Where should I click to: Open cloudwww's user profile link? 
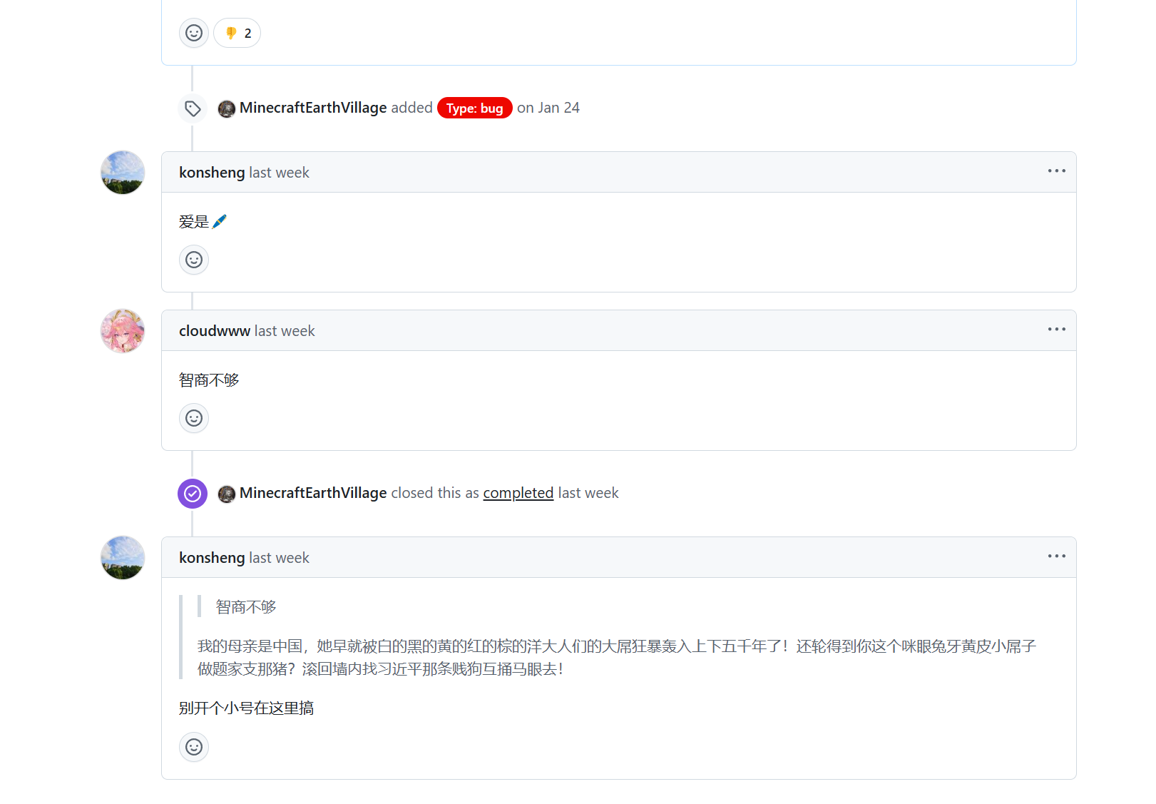[214, 331]
